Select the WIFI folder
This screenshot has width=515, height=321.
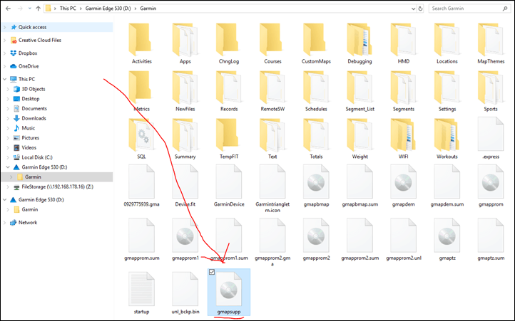click(x=404, y=138)
